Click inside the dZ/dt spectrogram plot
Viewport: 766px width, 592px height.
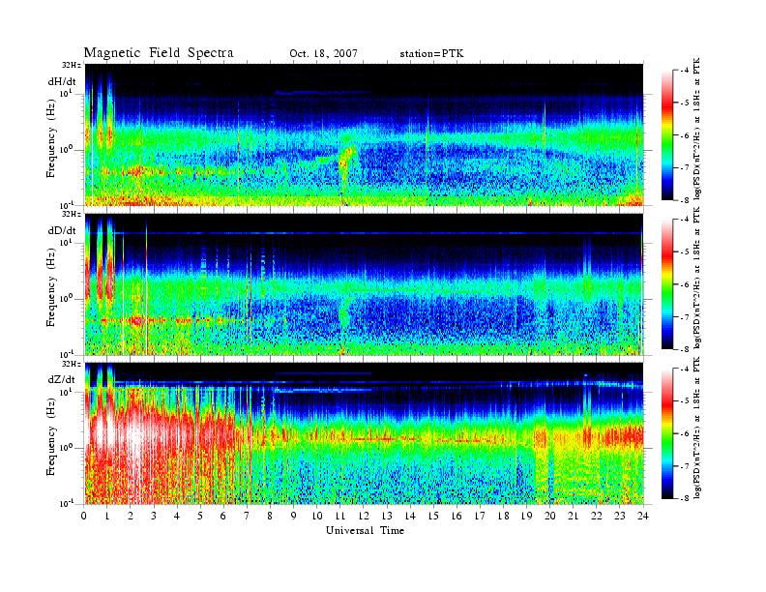(x=364, y=433)
